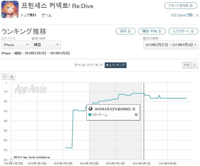This screenshot has height=166, width=200.
Task: Click the lock icon on エクスポート button
Action: [192, 31]
